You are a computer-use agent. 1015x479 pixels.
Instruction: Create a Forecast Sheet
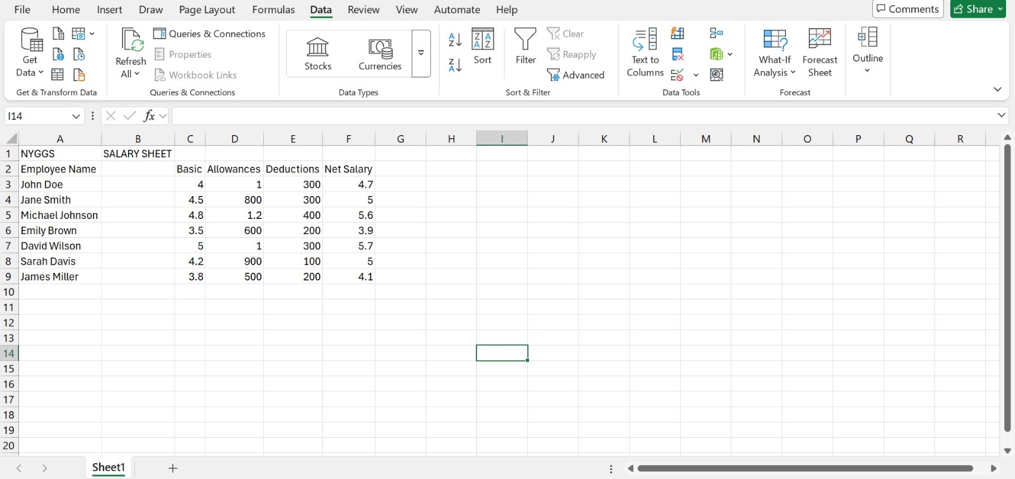pyautogui.click(x=820, y=53)
